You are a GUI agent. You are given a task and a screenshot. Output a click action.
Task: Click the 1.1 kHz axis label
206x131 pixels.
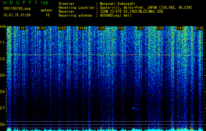coord(3,43)
